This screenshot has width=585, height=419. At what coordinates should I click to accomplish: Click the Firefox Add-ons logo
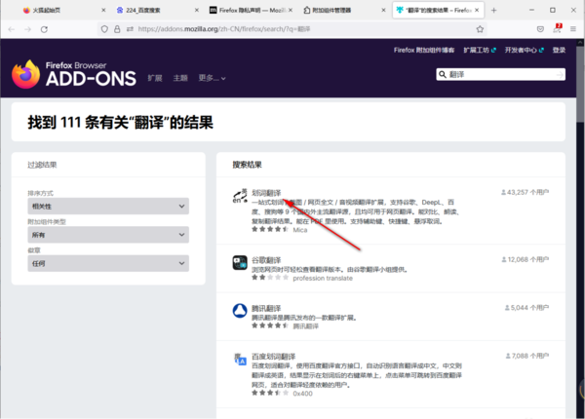point(74,74)
